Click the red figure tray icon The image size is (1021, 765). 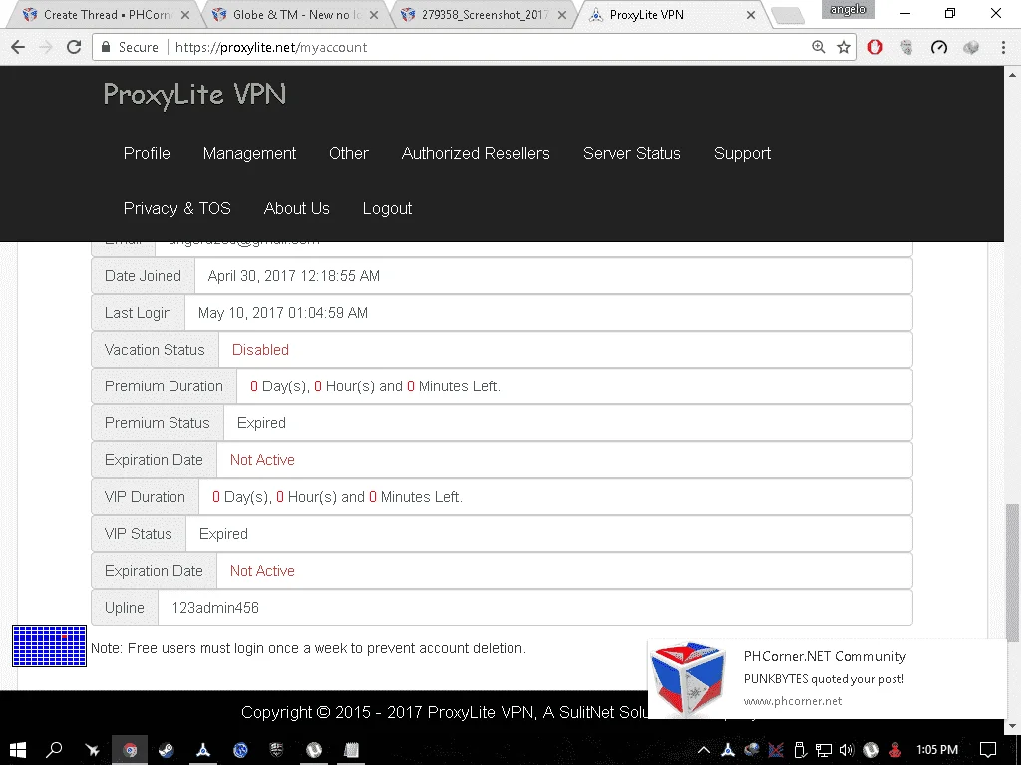[896, 750]
